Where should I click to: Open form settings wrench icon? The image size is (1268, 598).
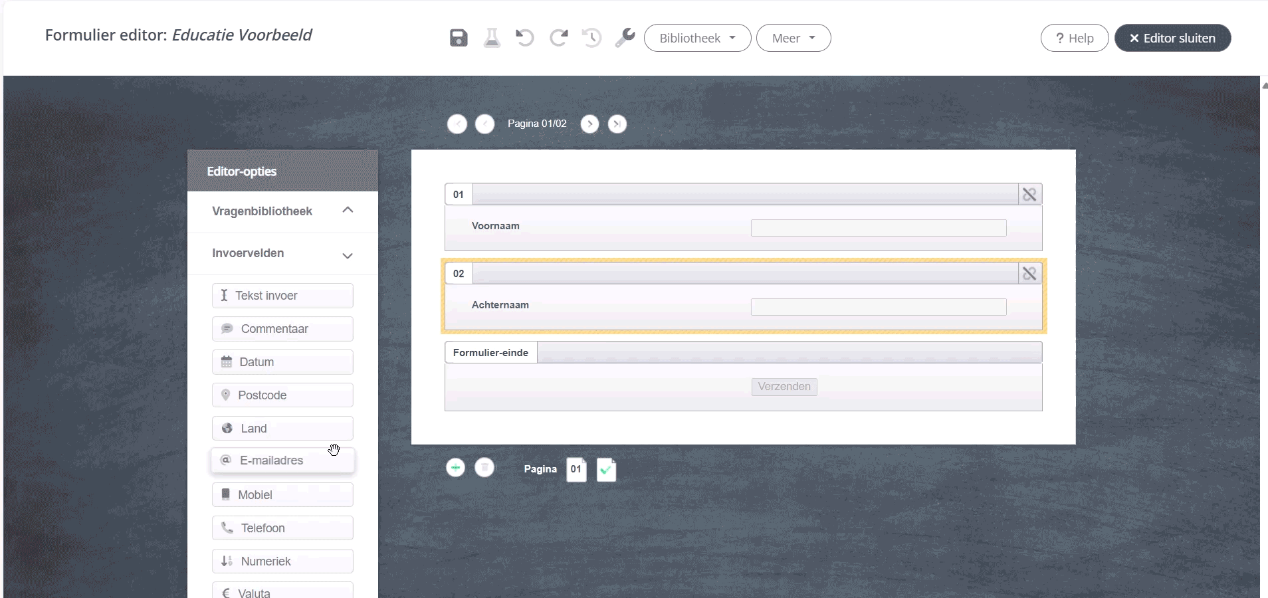[625, 38]
